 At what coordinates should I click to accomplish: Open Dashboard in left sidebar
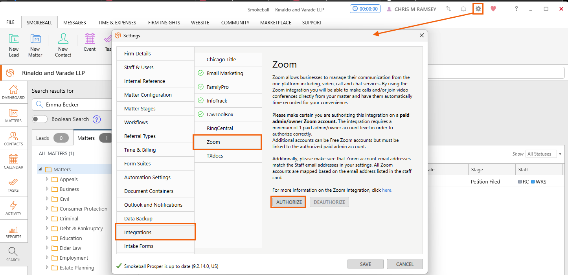tap(13, 92)
